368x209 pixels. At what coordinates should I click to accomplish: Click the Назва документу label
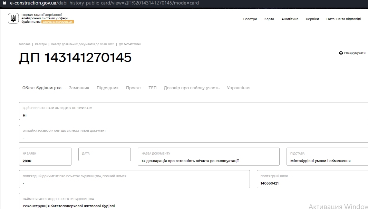click(156, 153)
